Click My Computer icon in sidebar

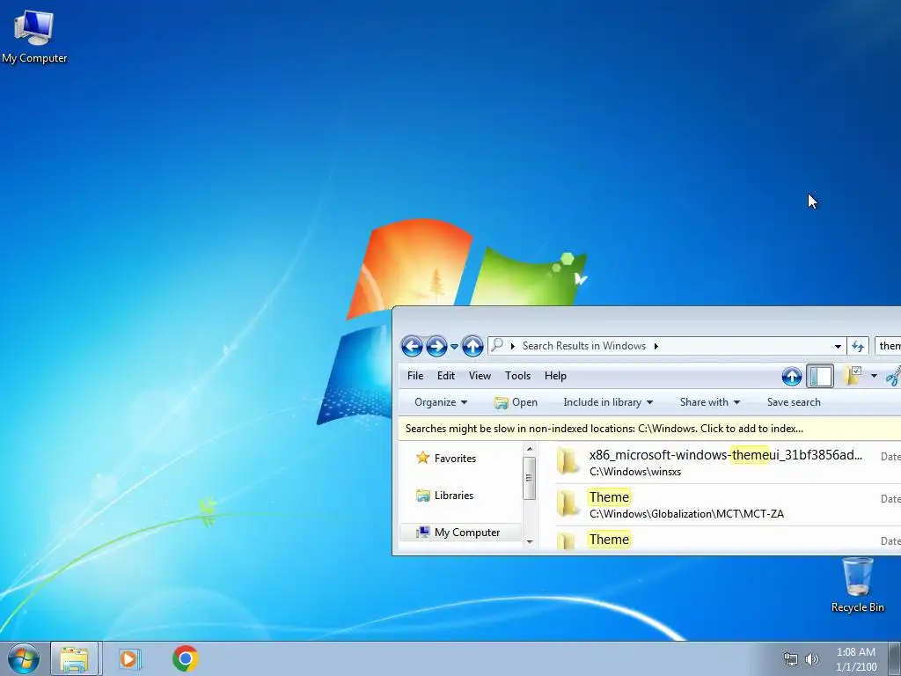pos(423,533)
